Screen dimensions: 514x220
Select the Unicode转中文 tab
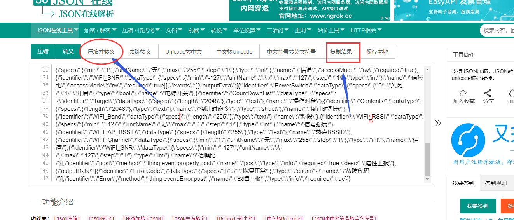click(184, 52)
